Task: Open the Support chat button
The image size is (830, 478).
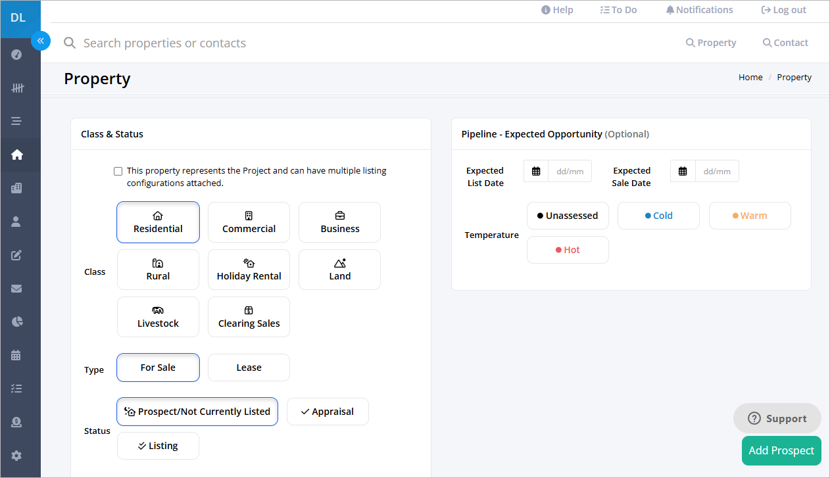Action: 777,418
